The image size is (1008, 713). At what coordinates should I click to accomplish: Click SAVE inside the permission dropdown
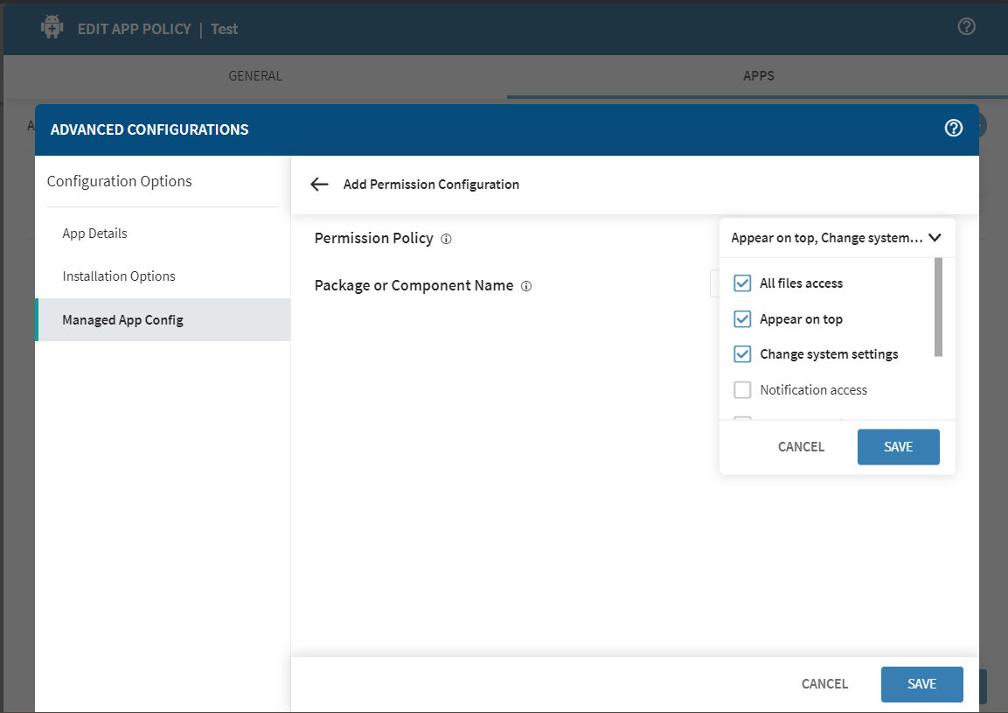tap(898, 447)
